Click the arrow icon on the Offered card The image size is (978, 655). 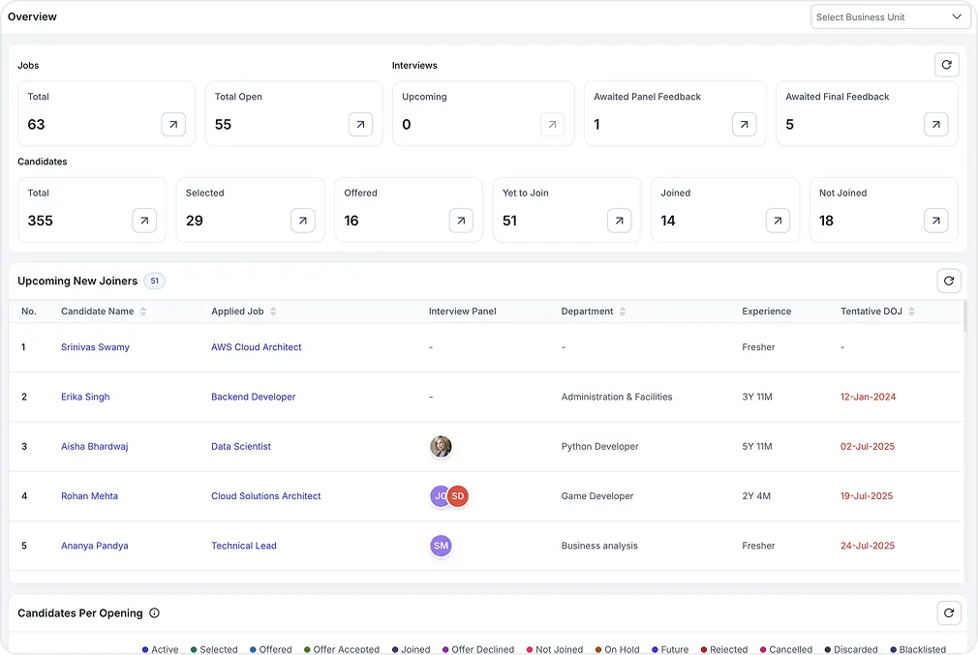[461, 220]
